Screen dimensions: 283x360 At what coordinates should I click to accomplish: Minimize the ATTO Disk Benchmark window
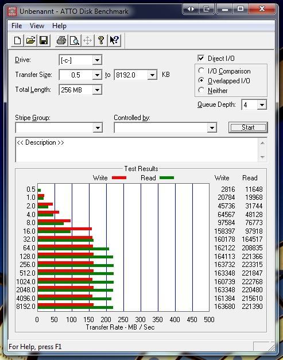[x=225, y=9]
